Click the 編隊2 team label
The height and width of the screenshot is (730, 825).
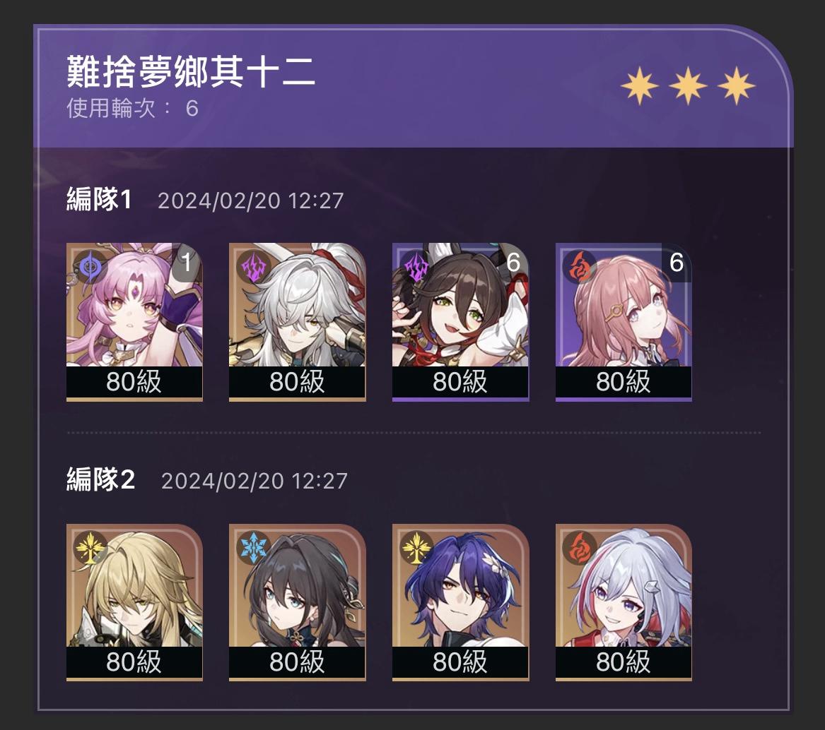click(100, 480)
